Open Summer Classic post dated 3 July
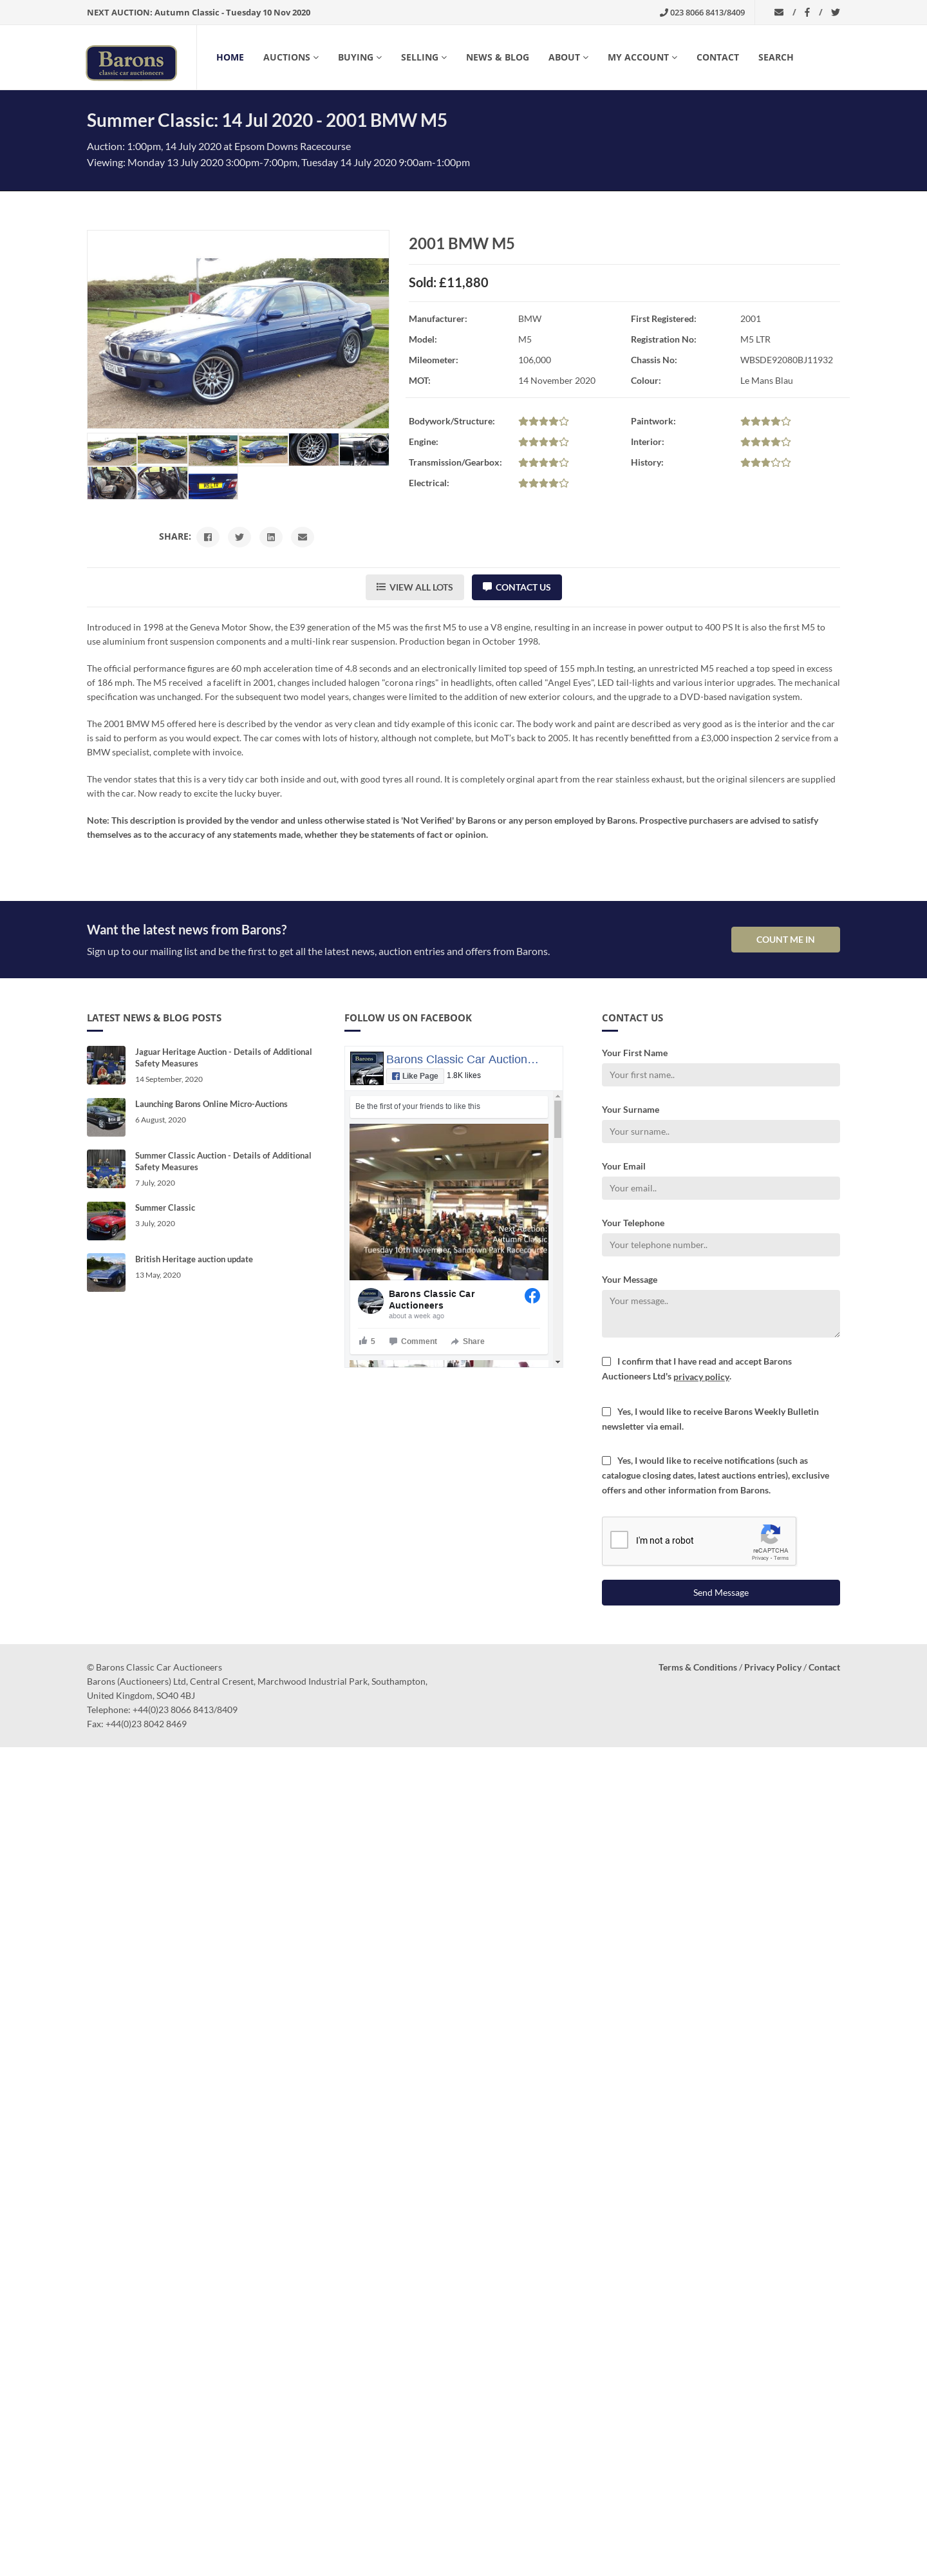This screenshot has width=927, height=2576. pos(165,1207)
